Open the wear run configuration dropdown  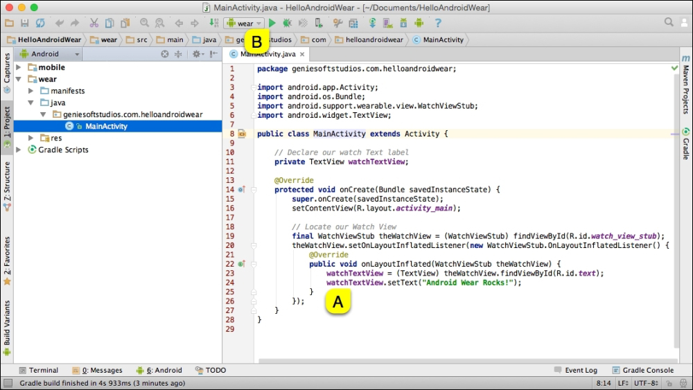point(245,24)
